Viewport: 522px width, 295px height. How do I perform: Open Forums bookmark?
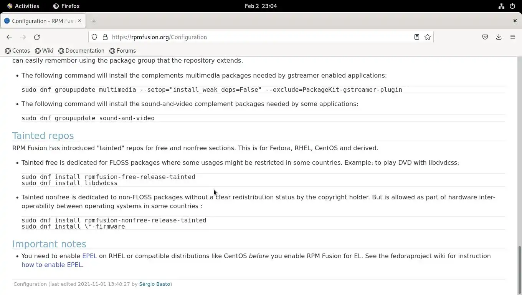point(123,51)
